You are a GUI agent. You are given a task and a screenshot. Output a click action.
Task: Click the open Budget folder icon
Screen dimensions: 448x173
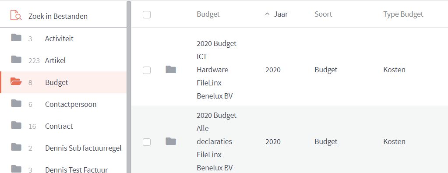(16, 82)
